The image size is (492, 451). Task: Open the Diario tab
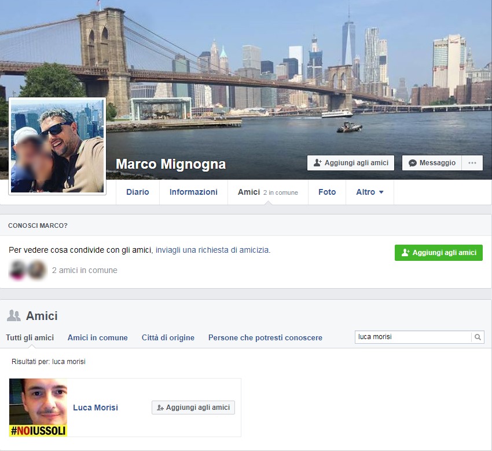tap(137, 192)
